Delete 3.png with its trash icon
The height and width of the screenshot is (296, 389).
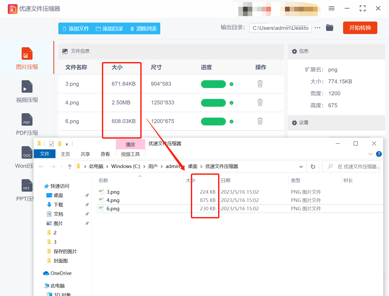[x=260, y=84]
